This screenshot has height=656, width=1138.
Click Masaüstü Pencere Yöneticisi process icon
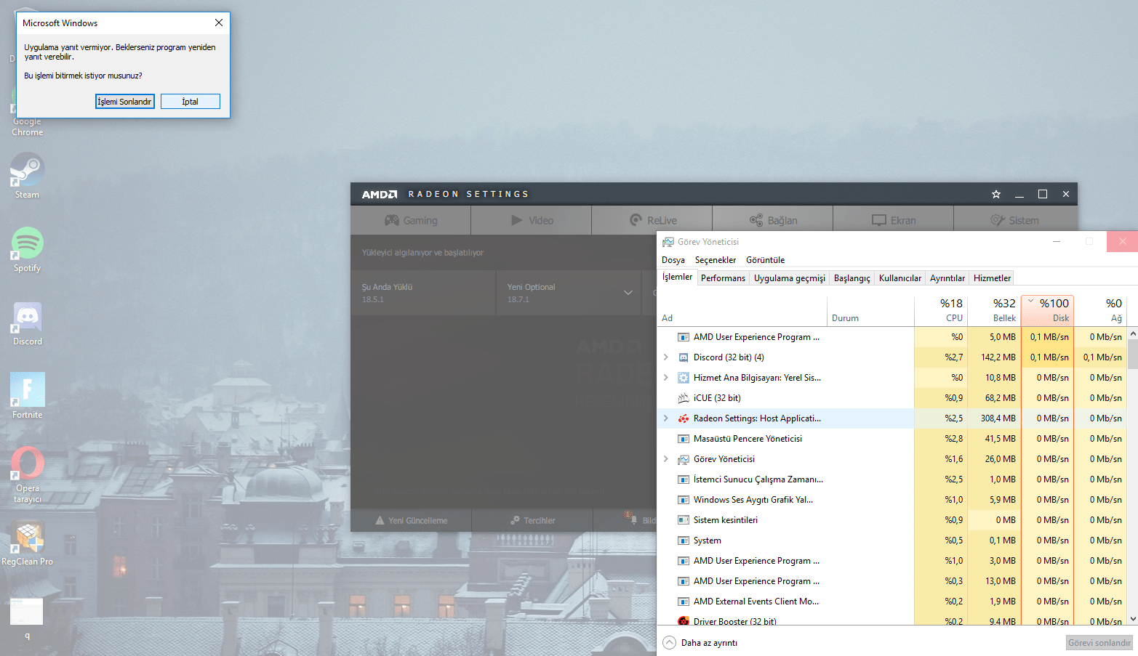point(684,439)
